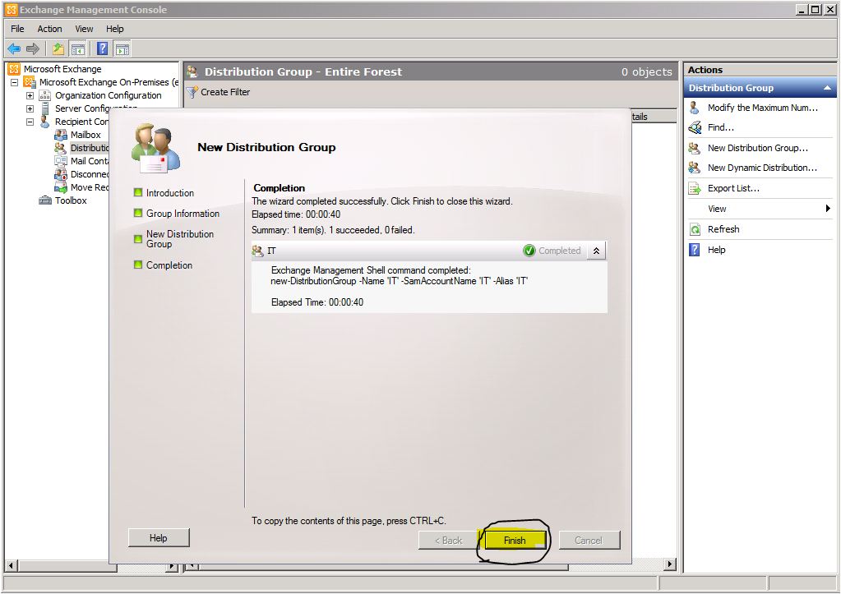Image resolution: width=841 pixels, height=594 pixels.
Task: Collapse the Microsoft Exchange On-Premises node
Action: click(15, 82)
